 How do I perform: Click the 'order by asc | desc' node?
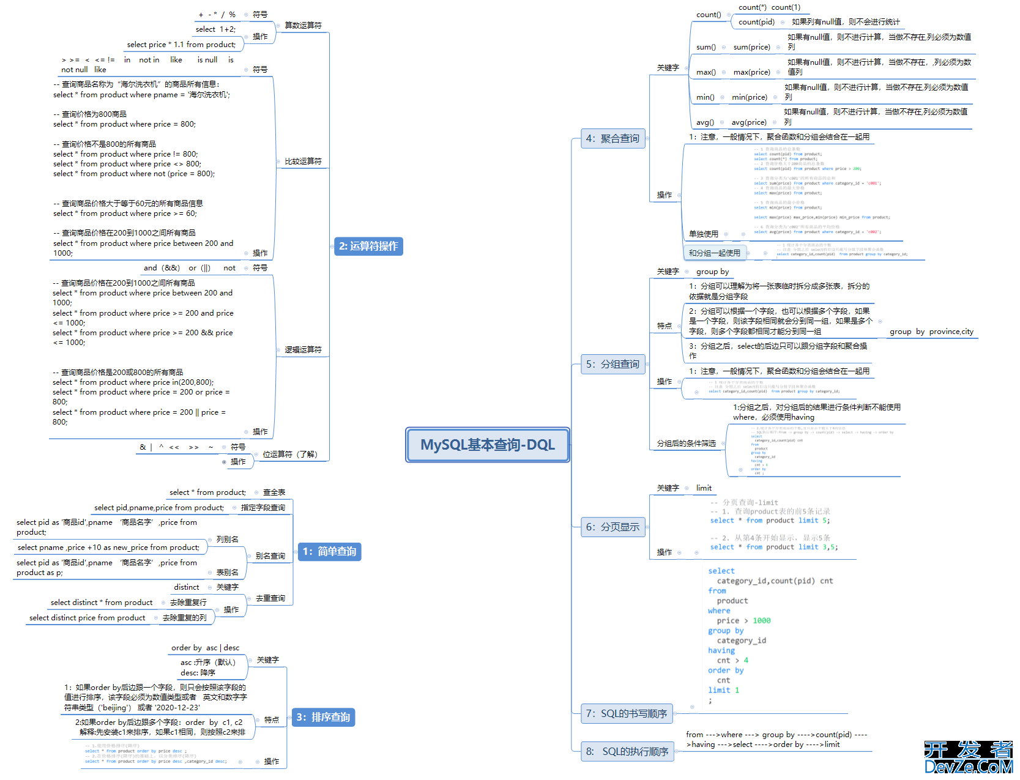coord(206,648)
